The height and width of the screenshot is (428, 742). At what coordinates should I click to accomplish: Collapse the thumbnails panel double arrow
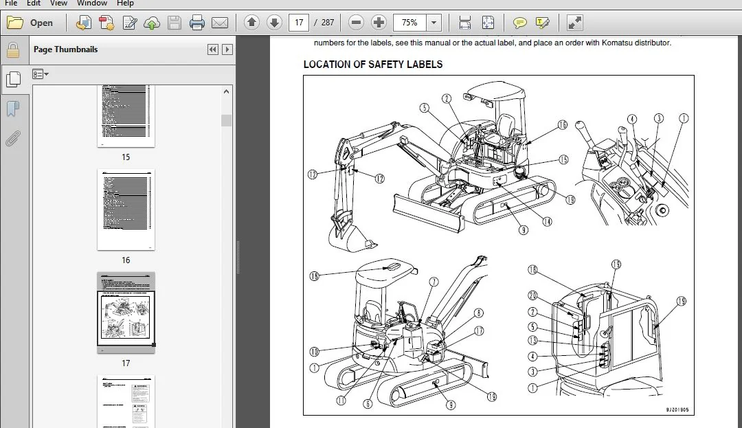(x=213, y=49)
